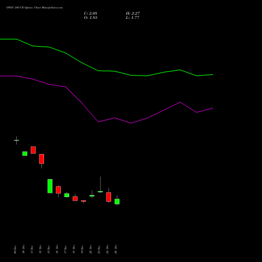Select the green candle above 17 Dec
262x262 pixels.
[67, 195]
